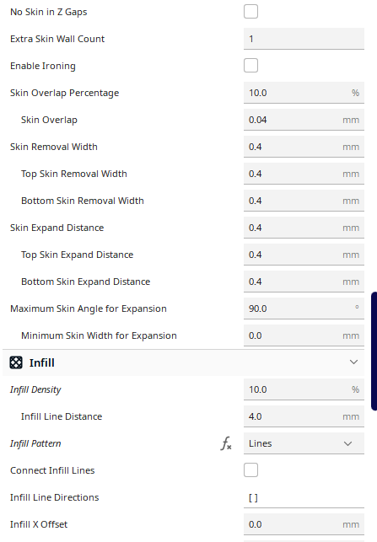
Task: Click the Skin Overlap Percentage value field
Action: tap(304, 93)
